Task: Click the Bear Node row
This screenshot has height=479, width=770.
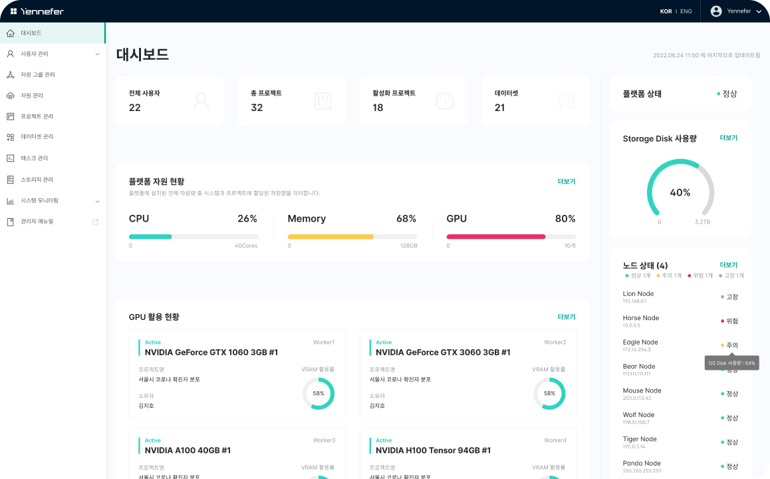Action: pyautogui.click(x=680, y=369)
